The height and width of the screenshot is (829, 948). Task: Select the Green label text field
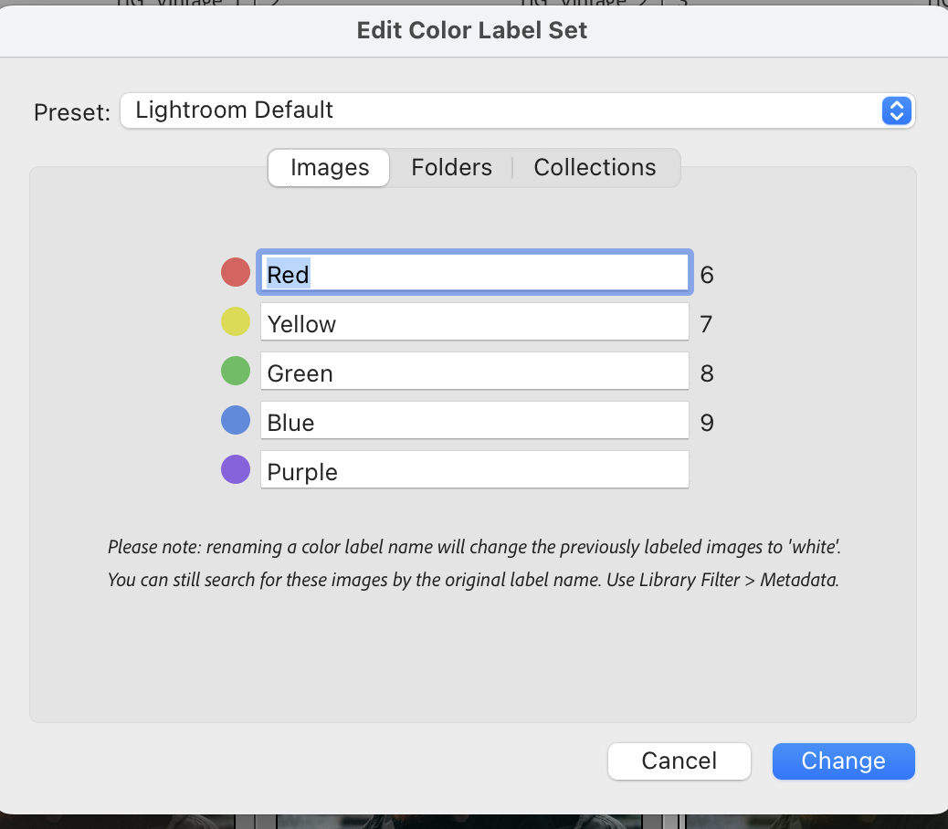pyautogui.click(x=473, y=371)
